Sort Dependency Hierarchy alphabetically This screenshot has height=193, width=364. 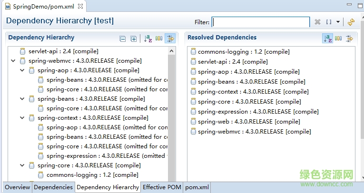click(x=148, y=39)
